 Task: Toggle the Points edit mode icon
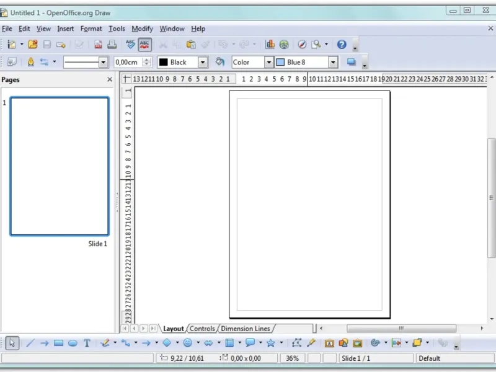click(x=296, y=343)
